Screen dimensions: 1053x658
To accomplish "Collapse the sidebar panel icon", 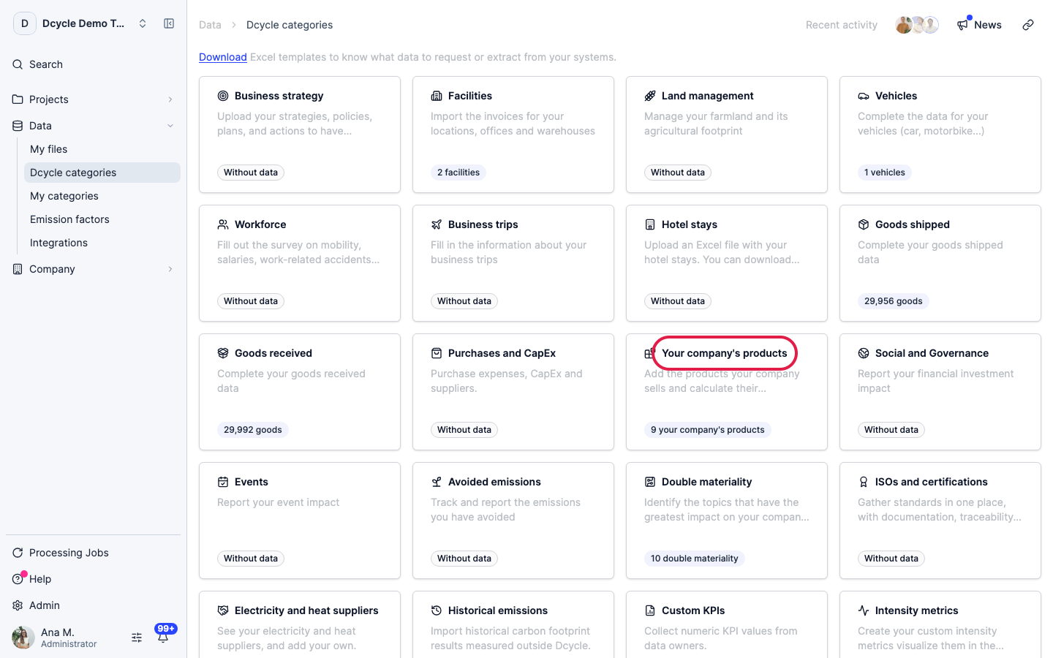I will 169,23.
